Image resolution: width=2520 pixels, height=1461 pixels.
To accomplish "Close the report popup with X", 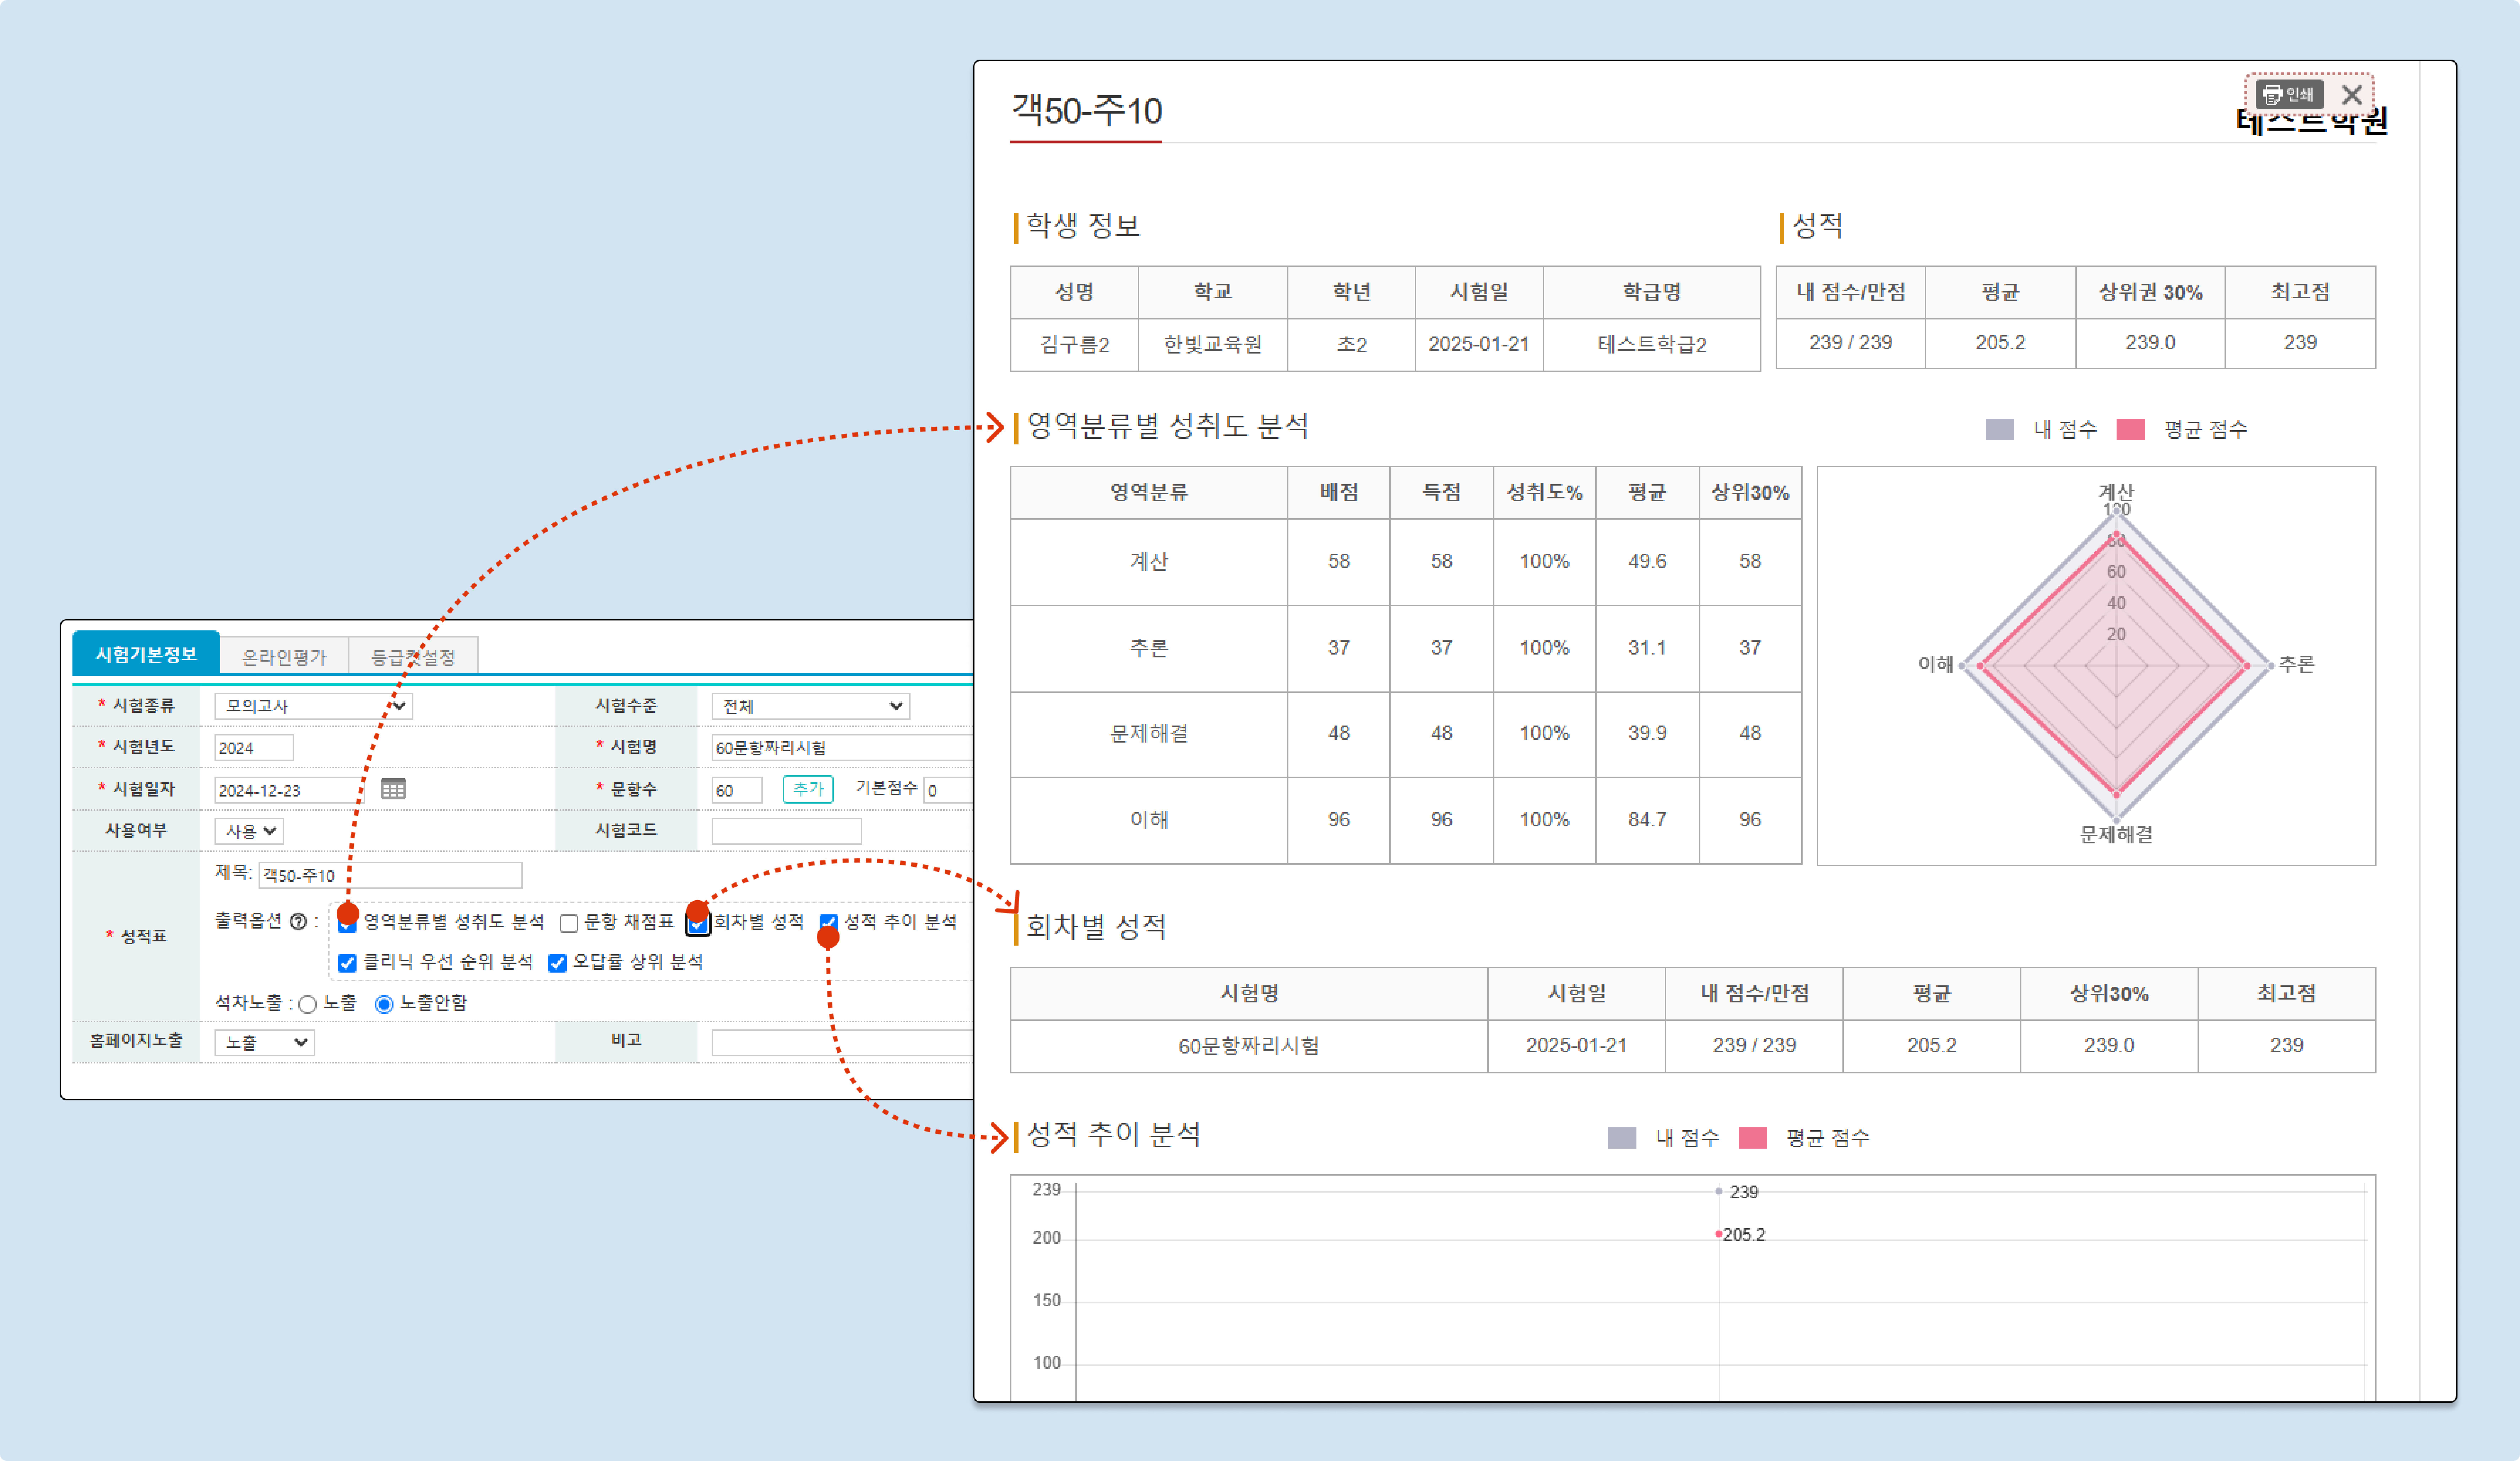I will click(x=2352, y=95).
